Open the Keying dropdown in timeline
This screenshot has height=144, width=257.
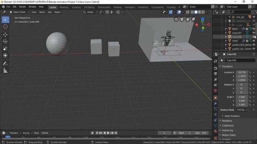(x=27, y=133)
